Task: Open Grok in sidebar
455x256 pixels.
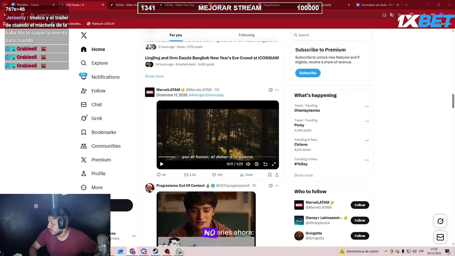Action: click(x=91, y=118)
